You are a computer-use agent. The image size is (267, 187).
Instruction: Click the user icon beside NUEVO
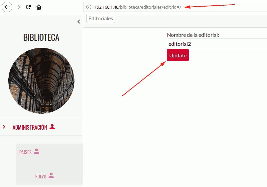[x=51, y=175]
